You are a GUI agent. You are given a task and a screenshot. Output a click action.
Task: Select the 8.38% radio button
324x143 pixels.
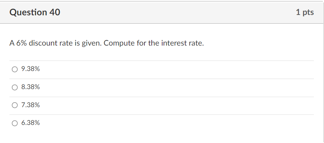point(15,87)
